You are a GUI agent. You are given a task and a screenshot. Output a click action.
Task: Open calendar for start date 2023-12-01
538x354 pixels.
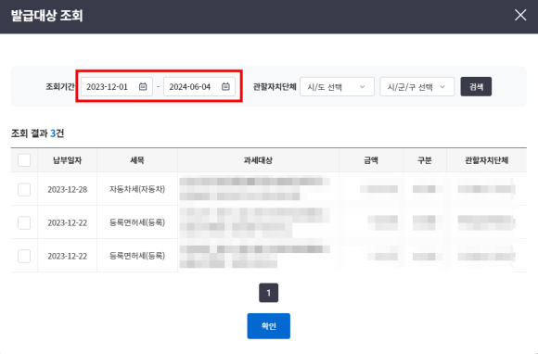[x=143, y=87]
